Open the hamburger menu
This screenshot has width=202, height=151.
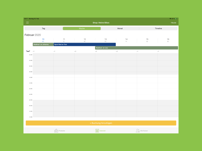[27, 23]
